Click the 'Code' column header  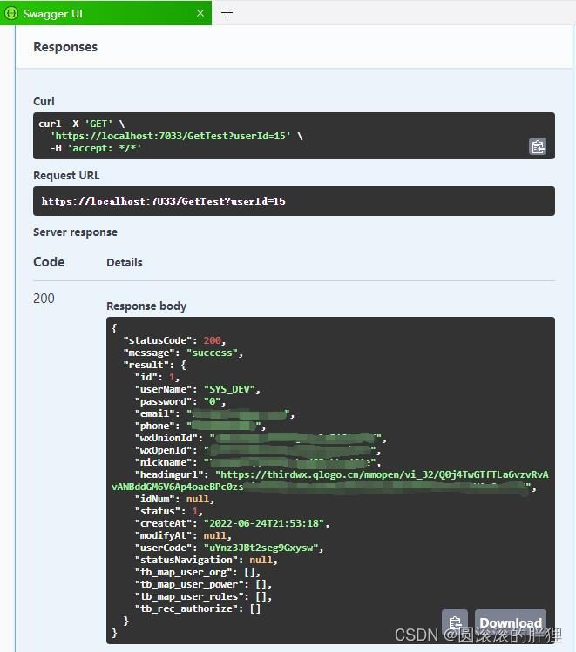pos(49,262)
